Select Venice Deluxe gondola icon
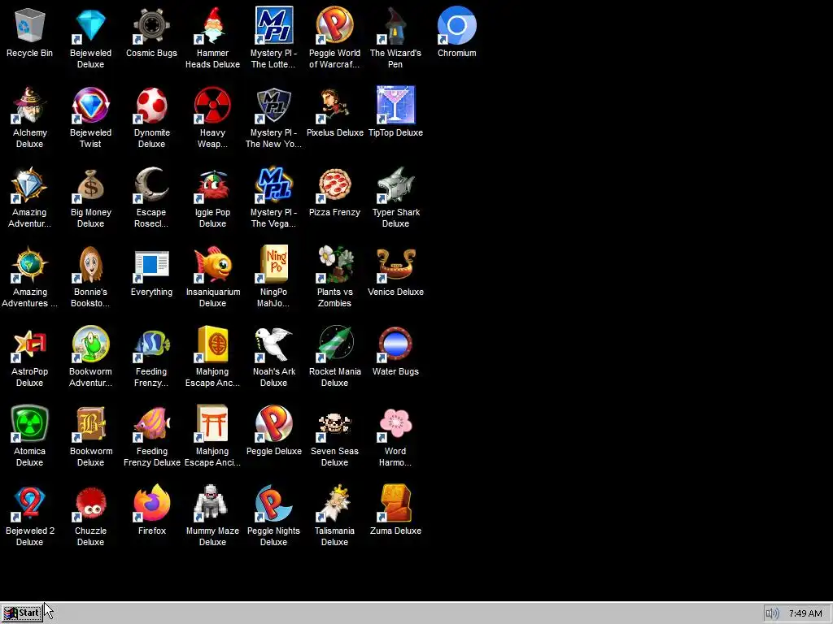Viewport: 833px width, 624px height. [x=396, y=264]
